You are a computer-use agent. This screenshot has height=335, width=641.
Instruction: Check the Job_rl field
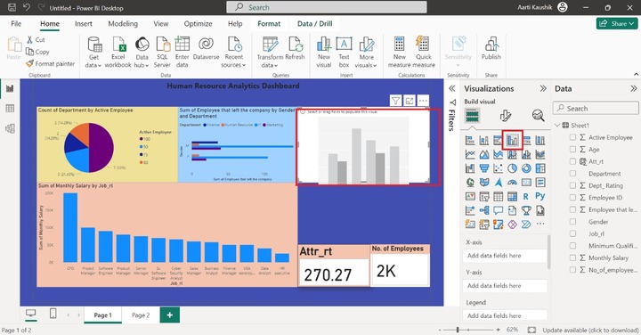click(x=572, y=233)
